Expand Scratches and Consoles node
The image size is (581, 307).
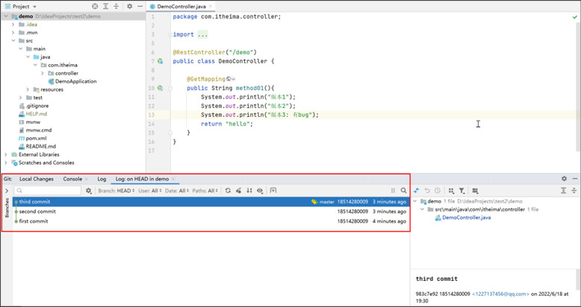[5, 162]
